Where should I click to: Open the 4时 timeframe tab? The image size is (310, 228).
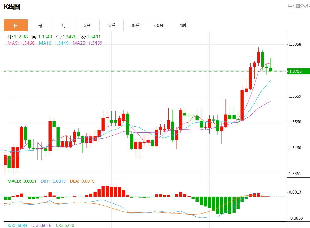183,25
